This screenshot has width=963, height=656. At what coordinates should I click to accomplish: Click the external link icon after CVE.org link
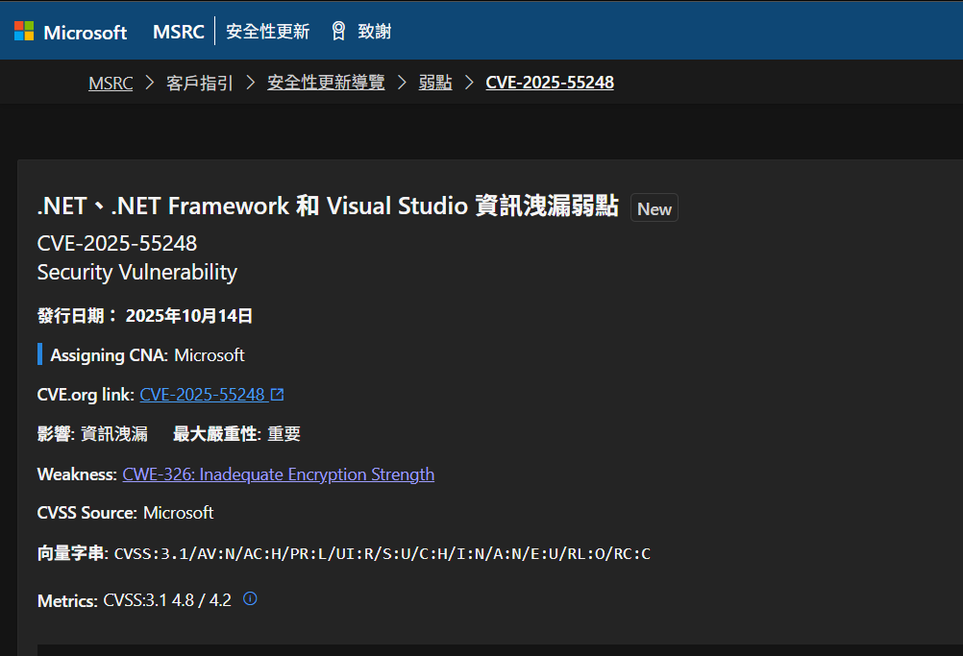(x=278, y=395)
